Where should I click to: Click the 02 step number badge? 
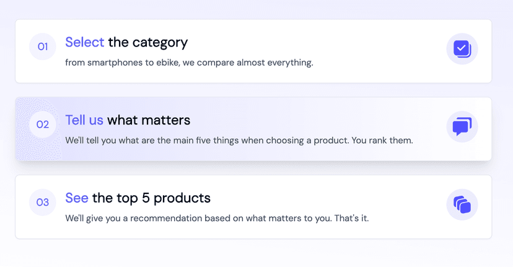(x=43, y=125)
